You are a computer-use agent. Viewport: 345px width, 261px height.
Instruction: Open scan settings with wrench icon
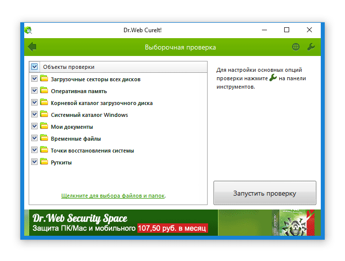[x=311, y=47]
